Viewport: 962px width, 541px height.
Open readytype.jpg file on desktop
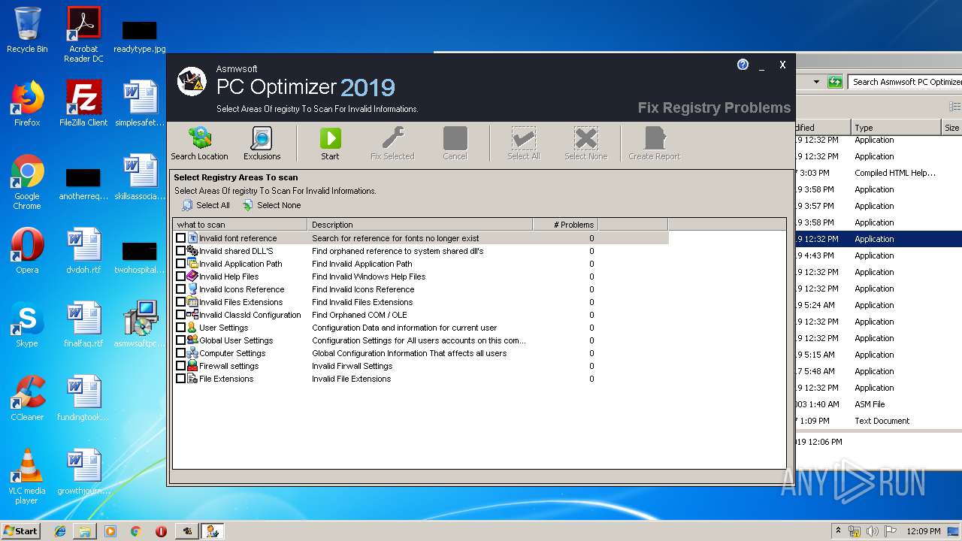(140, 36)
